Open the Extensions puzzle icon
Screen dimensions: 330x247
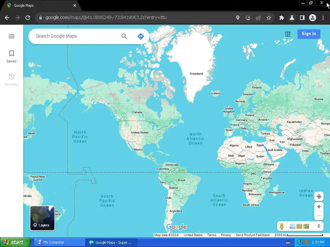tap(281, 18)
